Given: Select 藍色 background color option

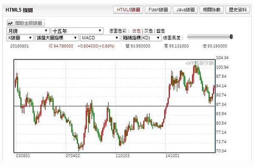Looking at the screenshot, I should pos(161,31).
